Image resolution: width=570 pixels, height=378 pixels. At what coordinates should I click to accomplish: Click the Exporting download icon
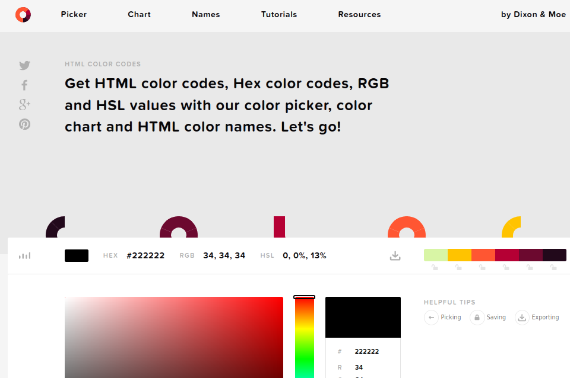[522, 317]
